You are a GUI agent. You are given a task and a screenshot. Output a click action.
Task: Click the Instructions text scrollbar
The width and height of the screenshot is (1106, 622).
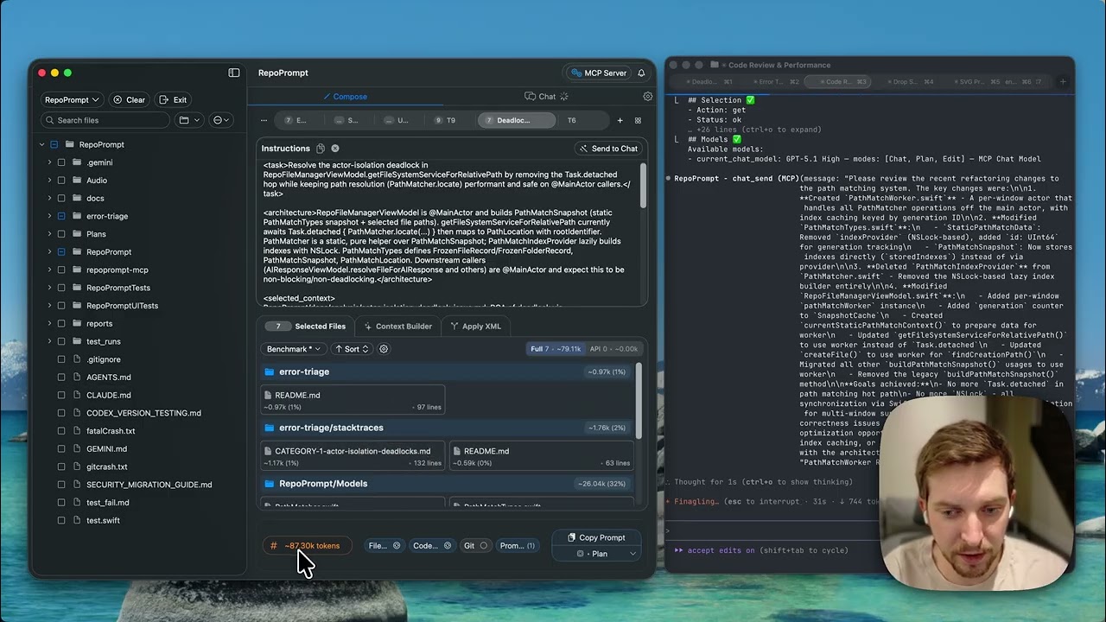pos(643,185)
